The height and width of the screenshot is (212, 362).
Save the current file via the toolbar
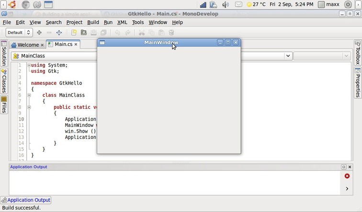pos(93,33)
